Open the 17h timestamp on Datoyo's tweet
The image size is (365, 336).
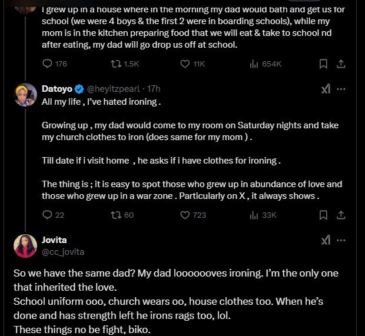click(x=154, y=89)
